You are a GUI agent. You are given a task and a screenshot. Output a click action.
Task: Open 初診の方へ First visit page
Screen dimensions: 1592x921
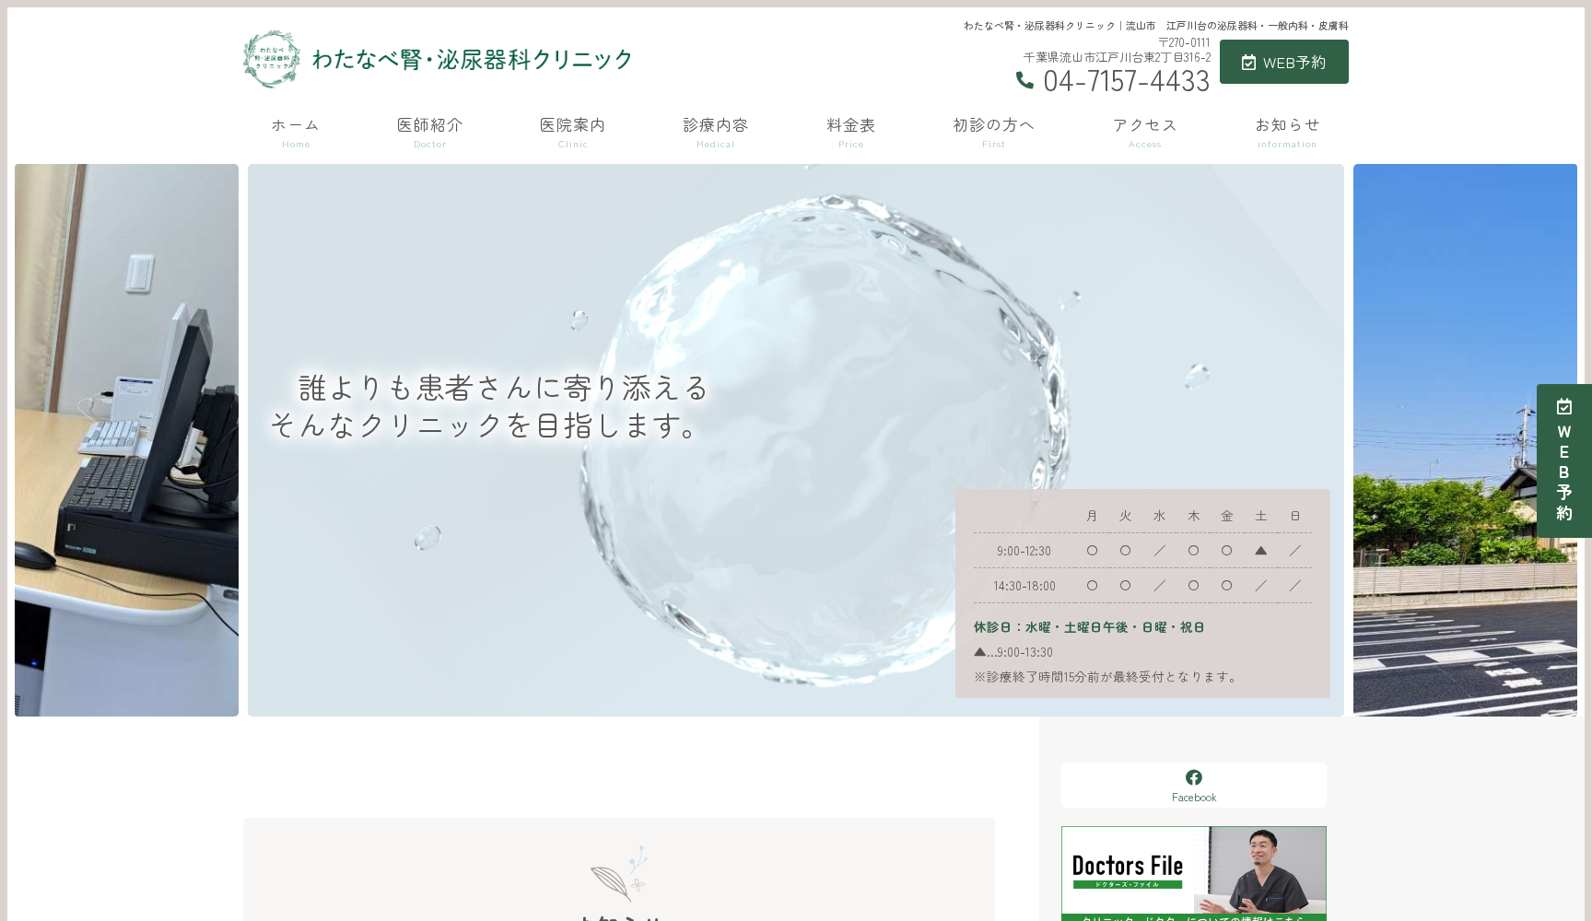[x=993, y=125]
